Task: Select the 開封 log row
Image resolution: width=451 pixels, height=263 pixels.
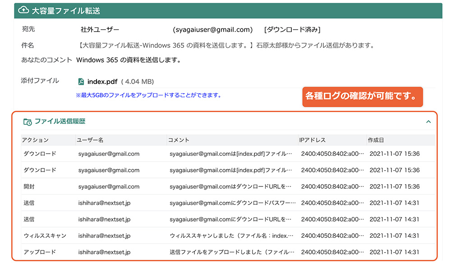Action: [228, 186]
